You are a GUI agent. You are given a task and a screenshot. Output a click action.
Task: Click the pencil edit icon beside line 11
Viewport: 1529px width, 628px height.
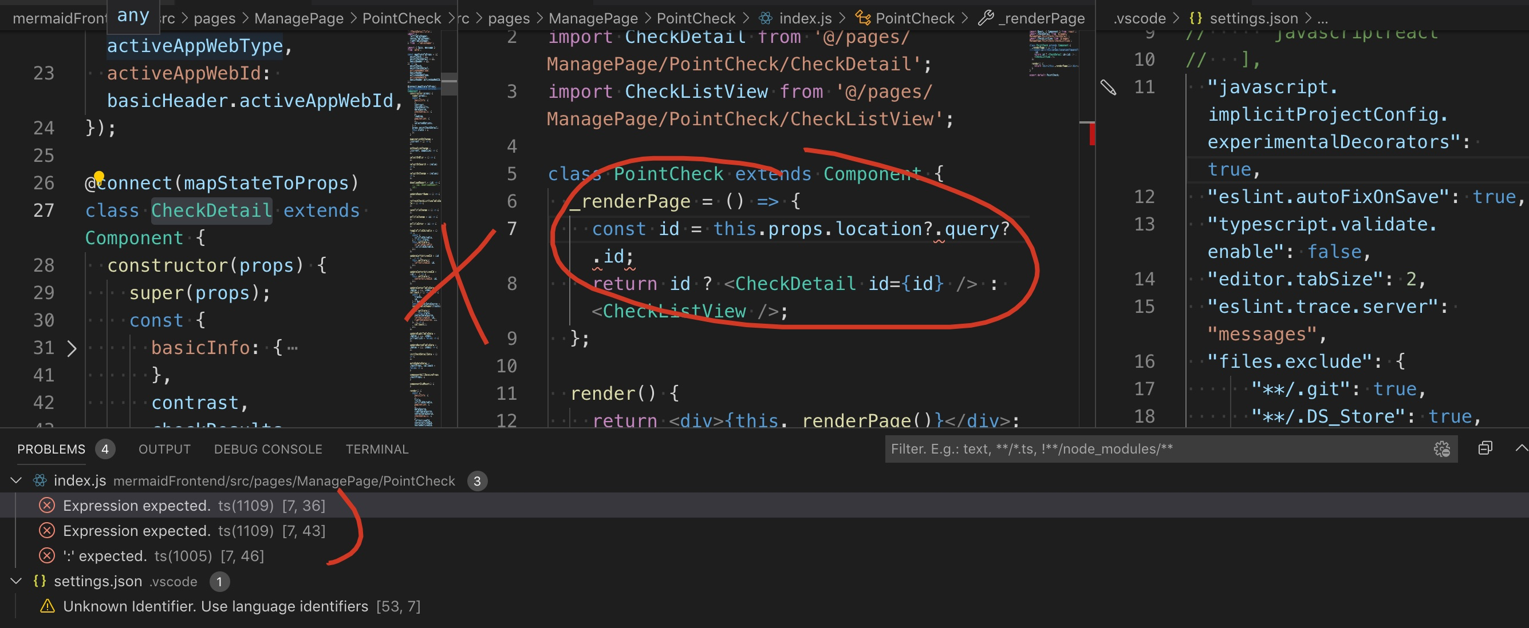tap(1109, 88)
